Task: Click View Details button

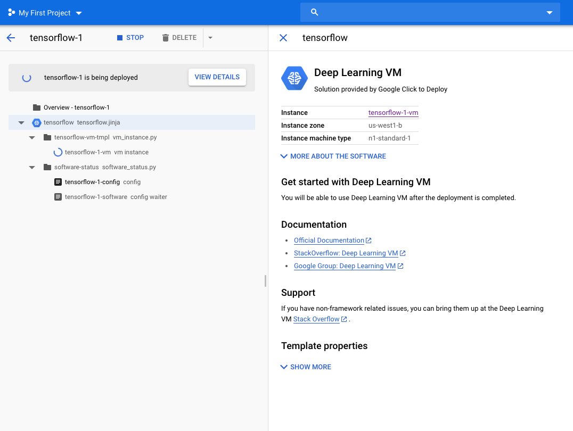Action: (217, 77)
